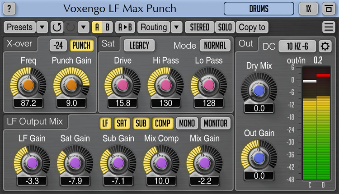
Task: Click the Hi Pass value 130 field
Action: pos(166,103)
